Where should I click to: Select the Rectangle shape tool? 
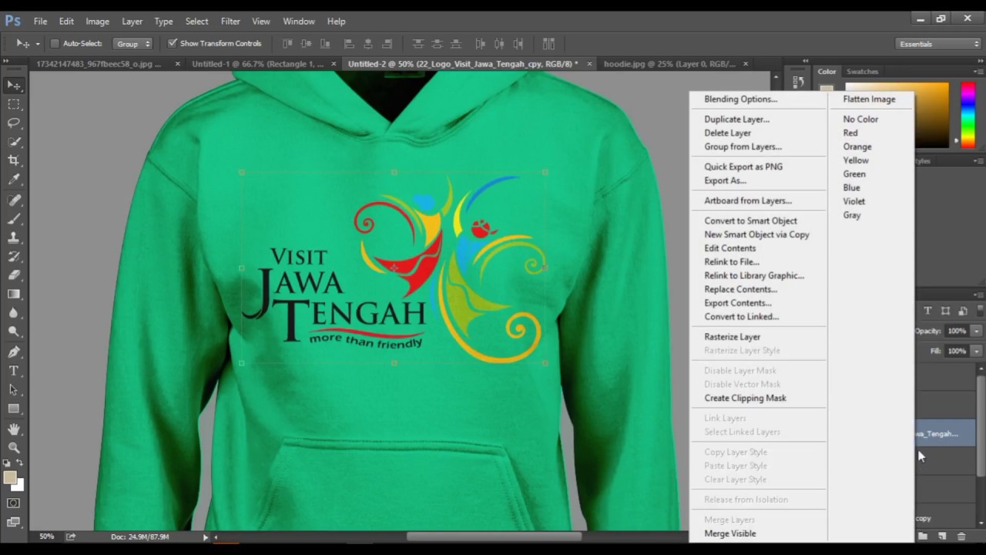pos(14,409)
